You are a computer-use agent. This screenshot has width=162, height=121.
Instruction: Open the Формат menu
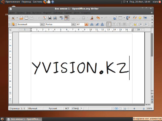[47, 13]
